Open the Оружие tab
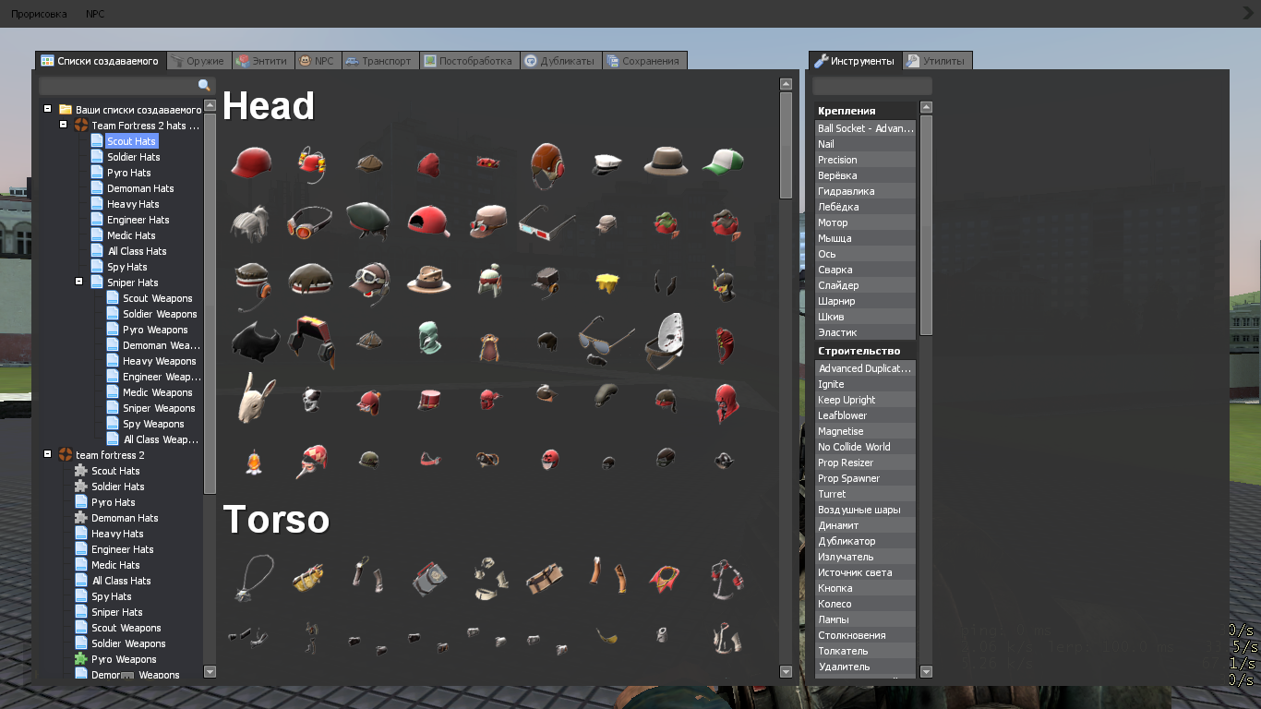This screenshot has height=709, width=1261. [198, 61]
